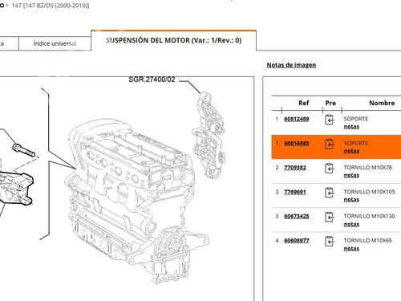Click the Pre icon for part 7709382

pos(330,169)
